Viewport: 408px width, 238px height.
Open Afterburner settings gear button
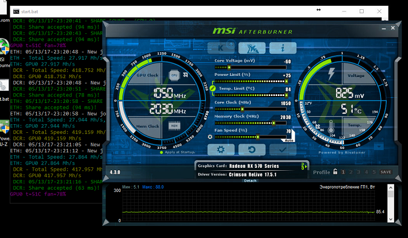pyautogui.click(x=221, y=149)
